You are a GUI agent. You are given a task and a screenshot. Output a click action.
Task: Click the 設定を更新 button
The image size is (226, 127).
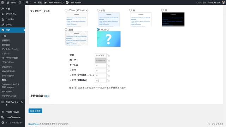(x=35, y=111)
